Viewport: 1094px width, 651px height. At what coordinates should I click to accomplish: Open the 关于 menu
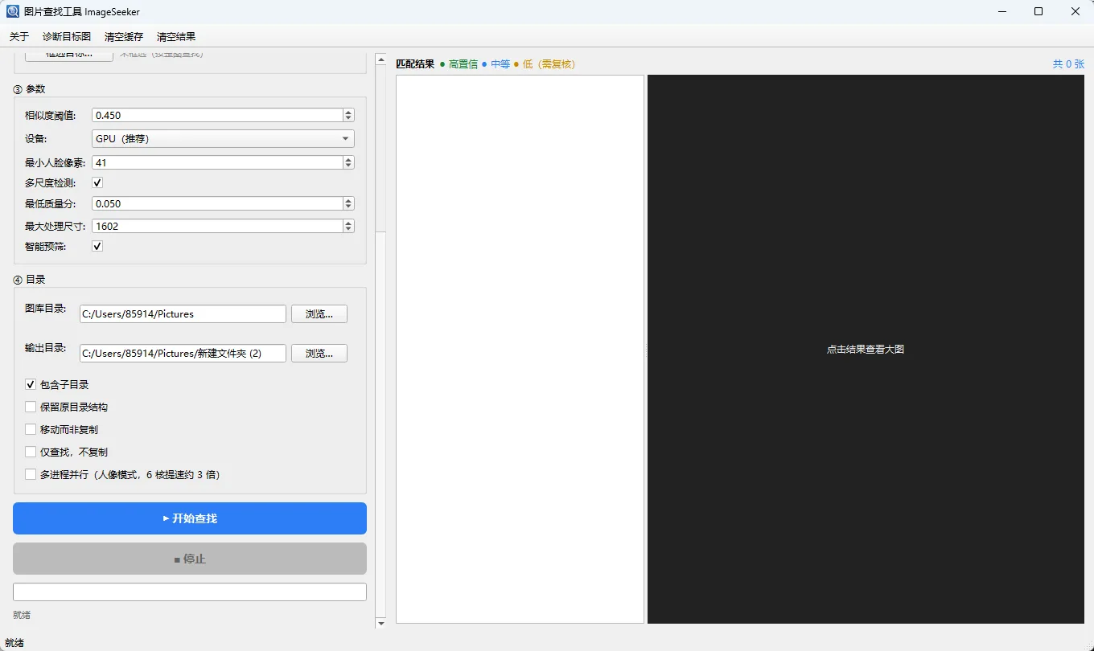tap(19, 37)
